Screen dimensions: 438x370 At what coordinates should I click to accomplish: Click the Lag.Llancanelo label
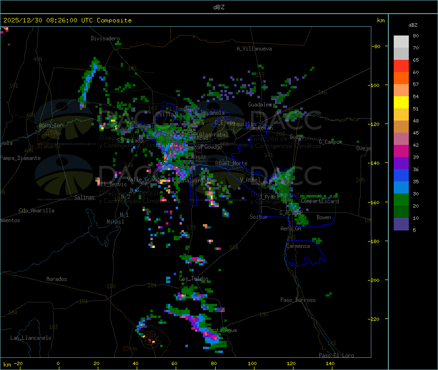[31, 338]
